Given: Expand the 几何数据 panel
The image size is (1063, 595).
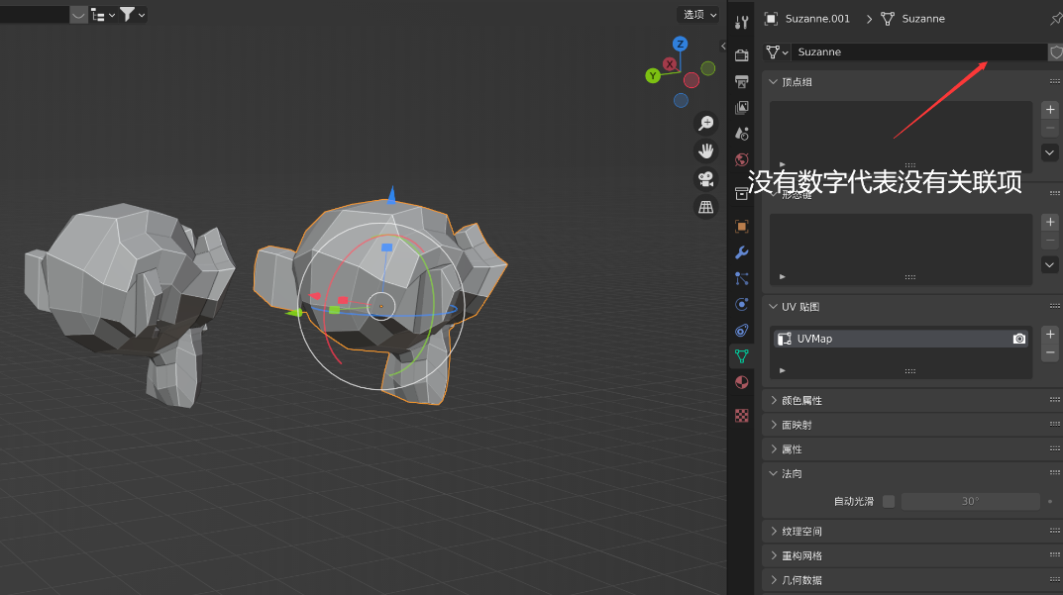Looking at the screenshot, I should (774, 580).
